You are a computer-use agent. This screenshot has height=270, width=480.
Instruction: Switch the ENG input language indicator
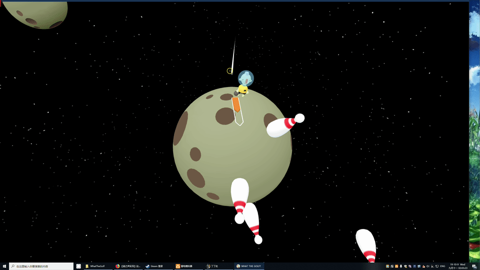coord(442,266)
